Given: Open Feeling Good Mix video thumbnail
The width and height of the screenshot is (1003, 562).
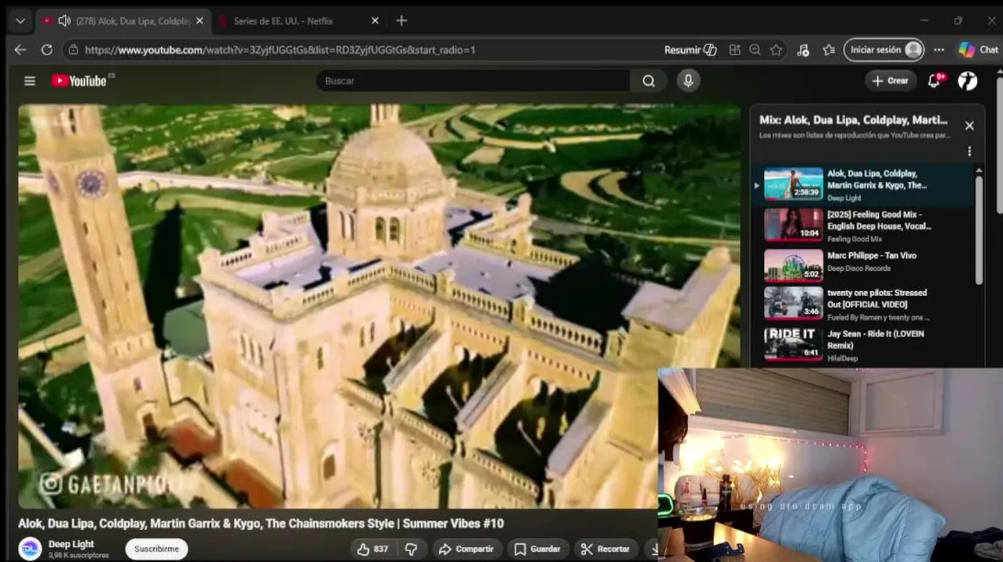Looking at the screenshot, I should 793,225.
